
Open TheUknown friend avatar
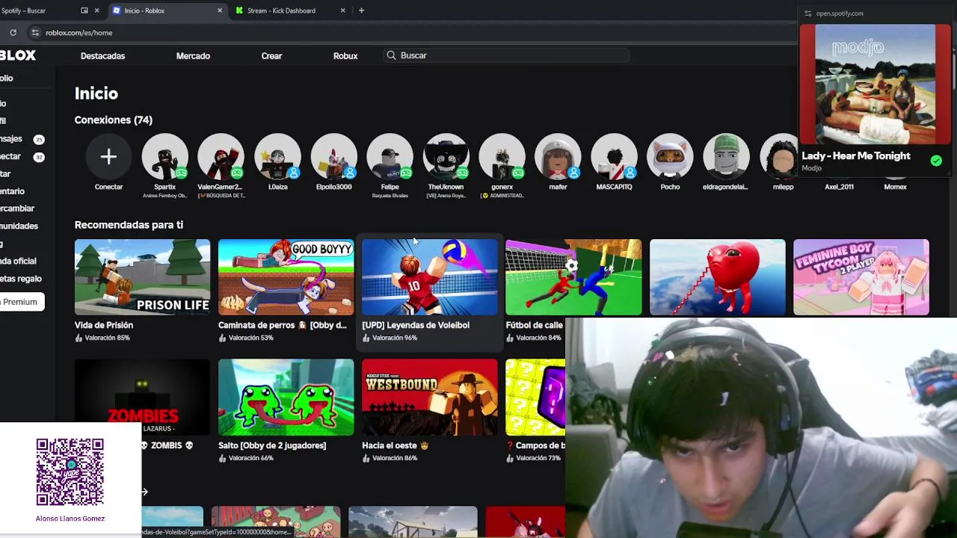point(446,157)
